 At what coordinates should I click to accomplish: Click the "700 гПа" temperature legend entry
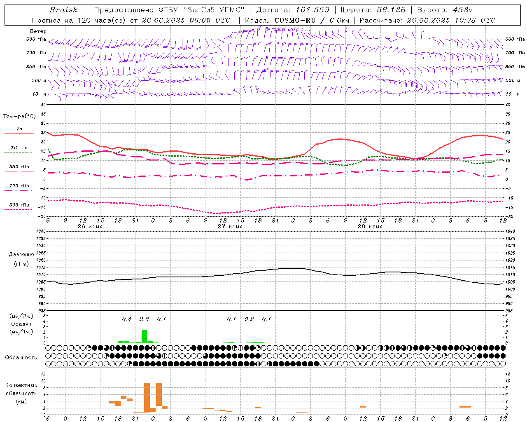pyautogui.click(x=19, y=185)
